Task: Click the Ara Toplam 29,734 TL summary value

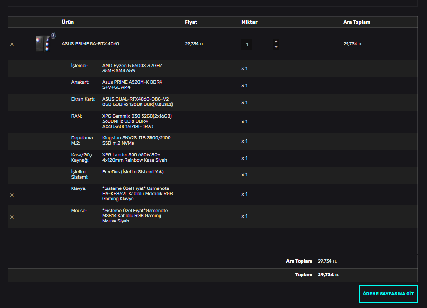Action: pyautogui.click(x=327, y=261)
